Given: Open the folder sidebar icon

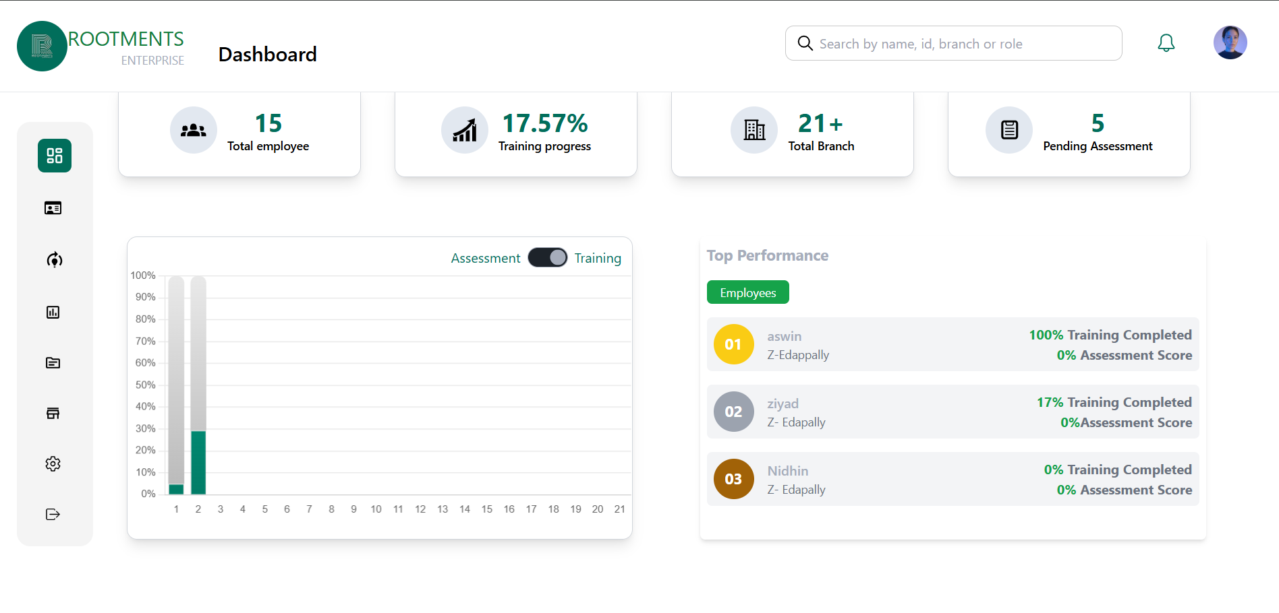Looking at the screenshot, I should [53, 362].
